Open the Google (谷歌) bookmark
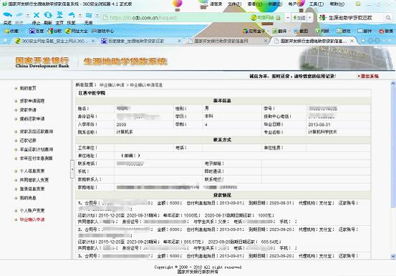 (55, 31)
